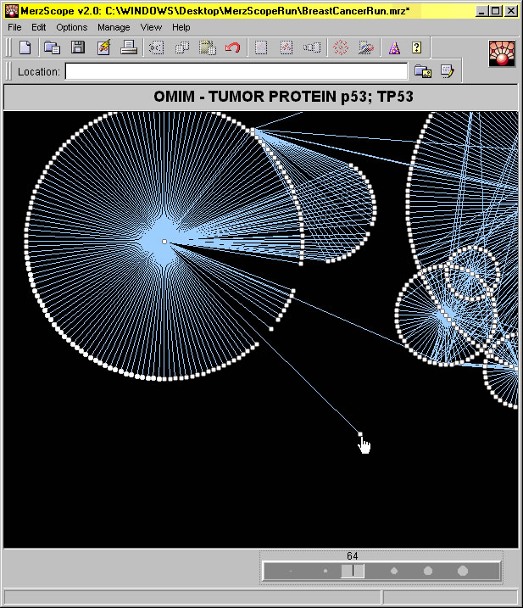Open the View menu
This screenshot has height=608, width=523.
click(151, 27)
